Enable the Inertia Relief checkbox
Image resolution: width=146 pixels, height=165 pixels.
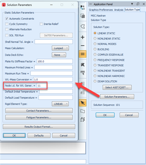pos(41,24)
